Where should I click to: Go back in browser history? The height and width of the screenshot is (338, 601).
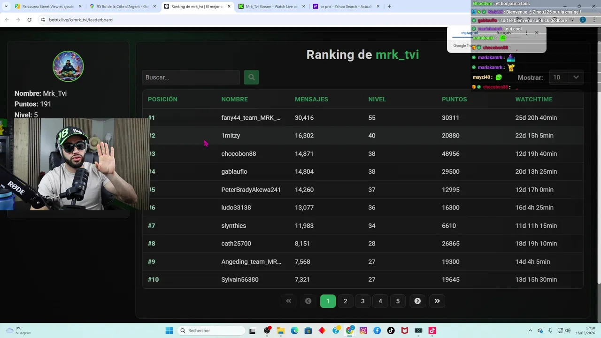point(7,20)
